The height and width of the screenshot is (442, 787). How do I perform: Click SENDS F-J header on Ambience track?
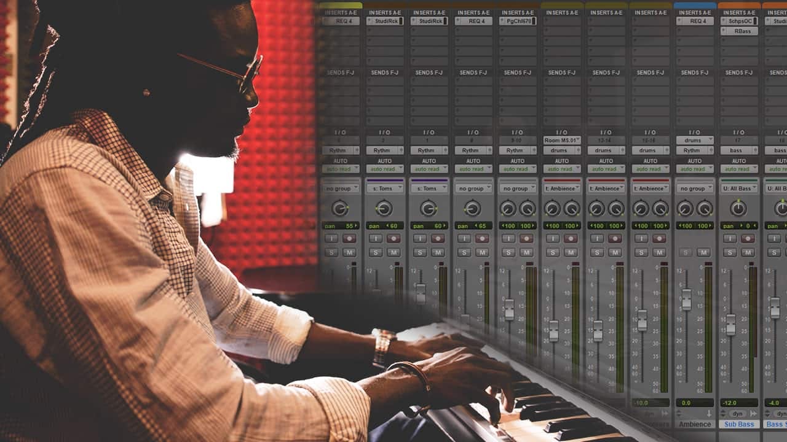pyautogui.click(x=695, y=72)
